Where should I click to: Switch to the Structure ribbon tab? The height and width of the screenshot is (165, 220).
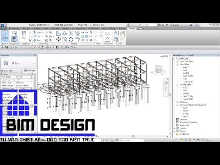27,28
